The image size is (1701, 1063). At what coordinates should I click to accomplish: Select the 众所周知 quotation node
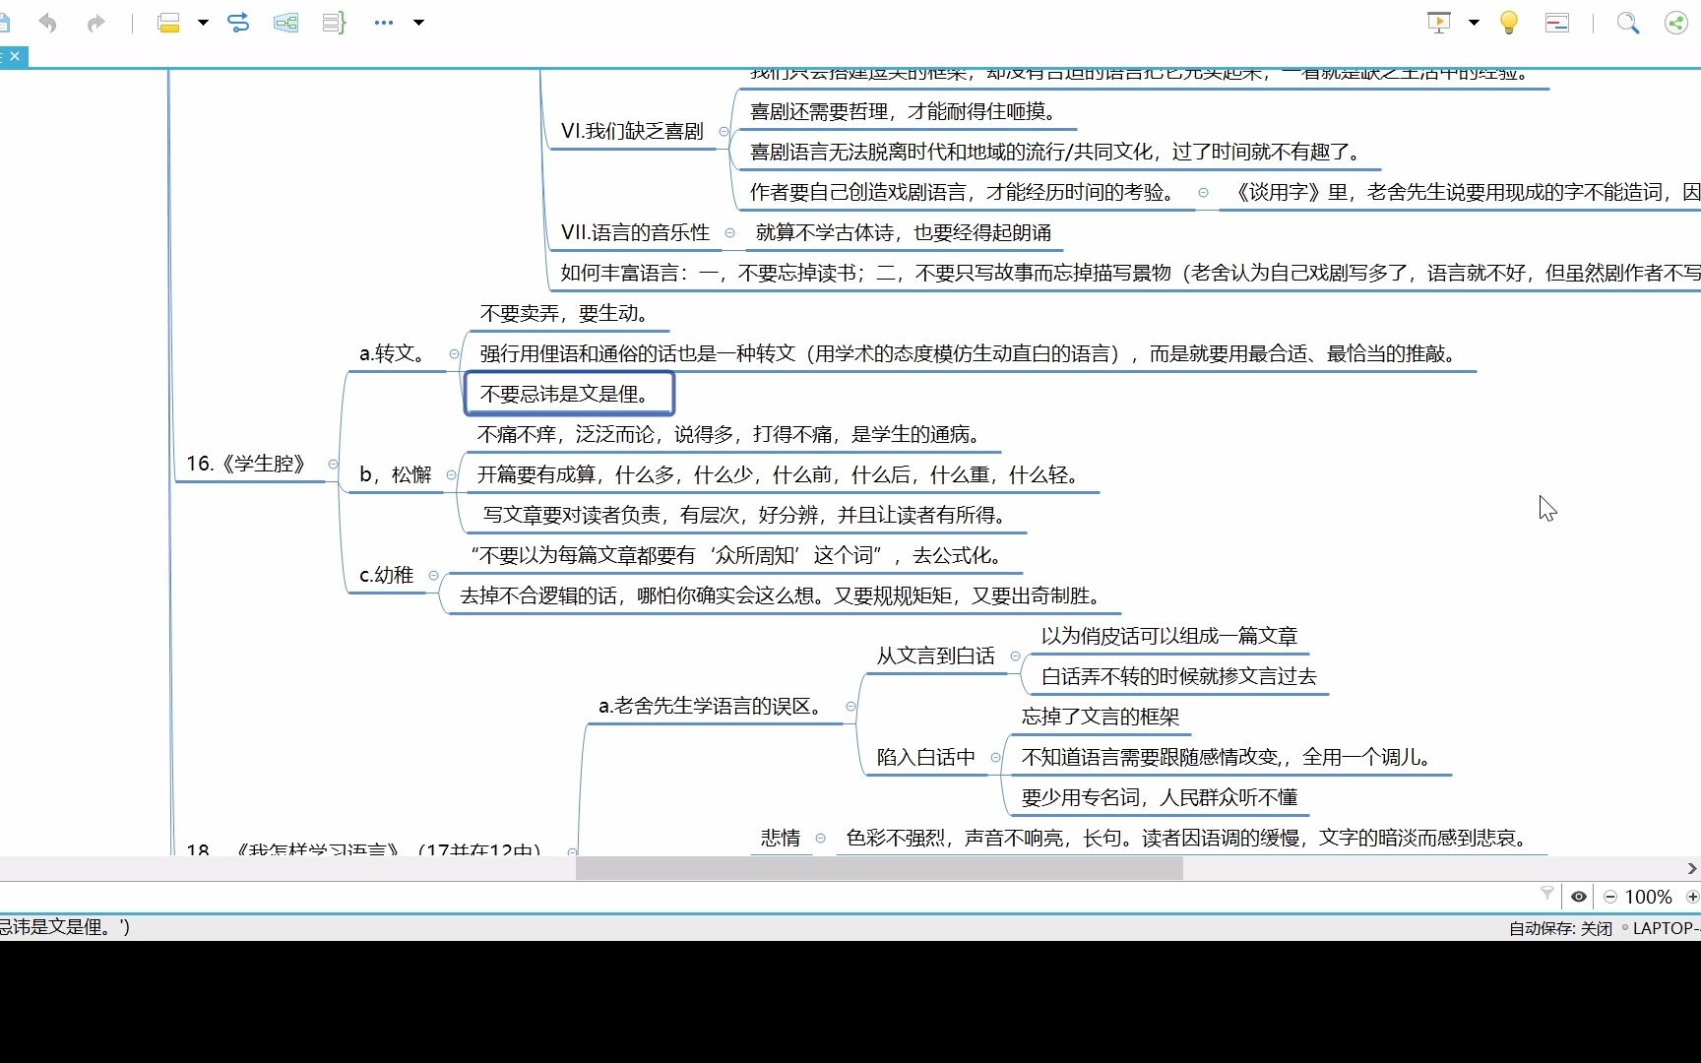(x=736, y=555)
